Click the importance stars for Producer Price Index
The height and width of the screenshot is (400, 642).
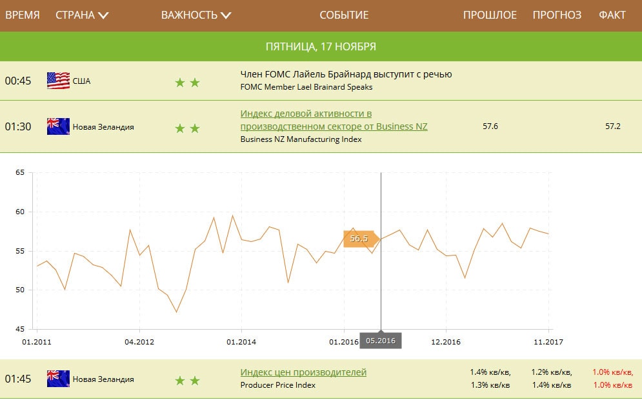tap(187, 381)
